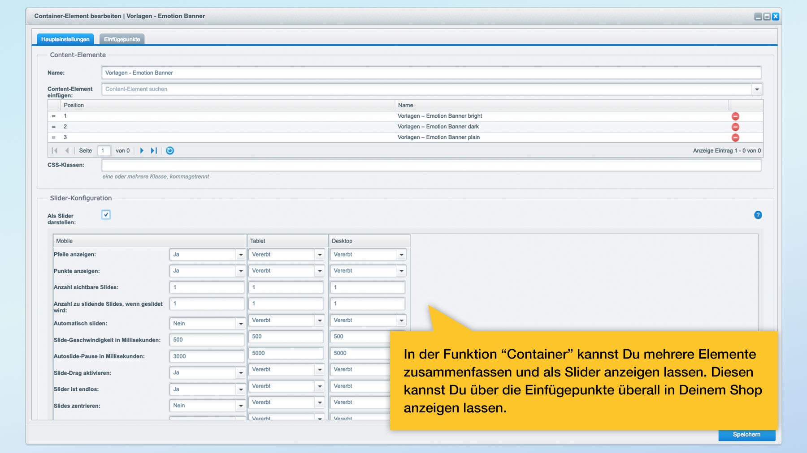Go to previous page in pager

pos(67,151)
